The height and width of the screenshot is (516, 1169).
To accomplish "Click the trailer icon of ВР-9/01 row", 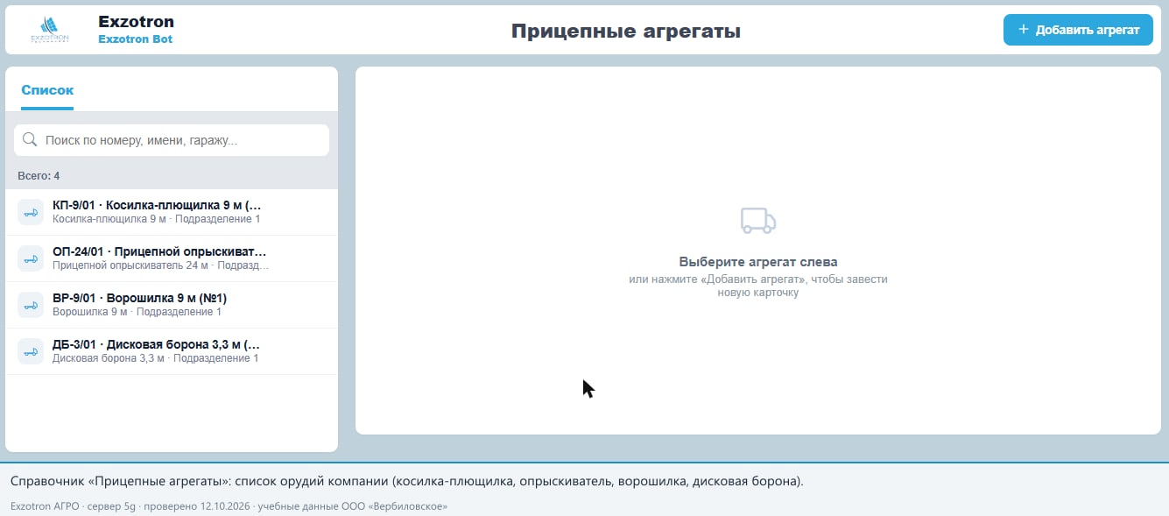I will click(31, 305).
